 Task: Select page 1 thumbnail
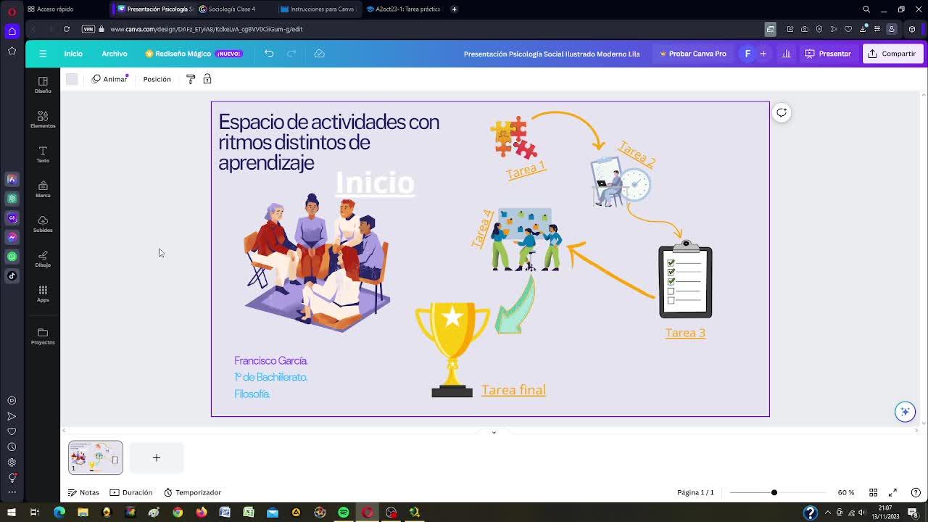click(x=96, y=457)
